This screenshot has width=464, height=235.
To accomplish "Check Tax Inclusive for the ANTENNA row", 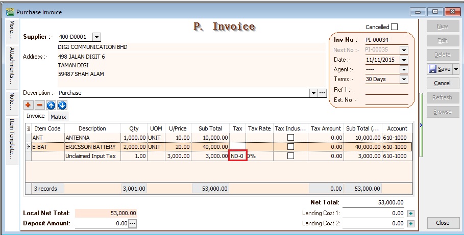I will pos(290,138).
